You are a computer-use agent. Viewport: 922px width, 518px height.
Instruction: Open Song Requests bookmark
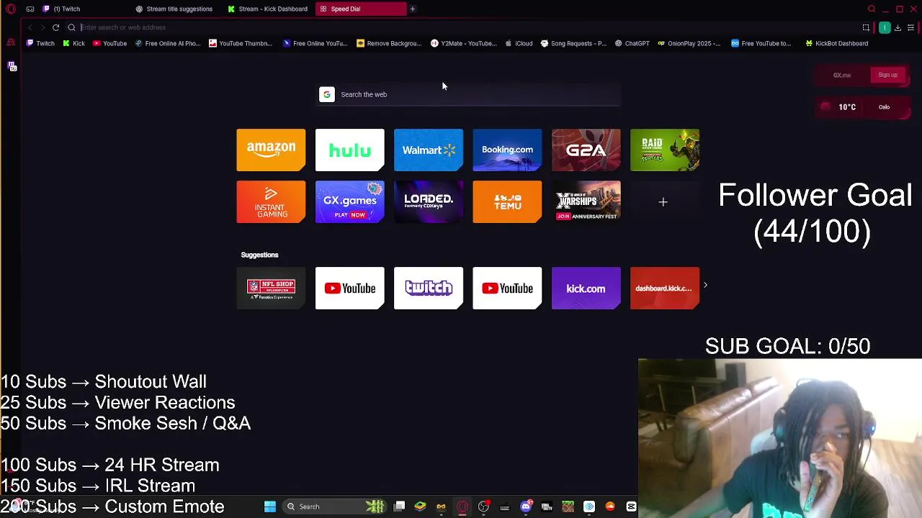pyautogui.click(x=573, y=43)
